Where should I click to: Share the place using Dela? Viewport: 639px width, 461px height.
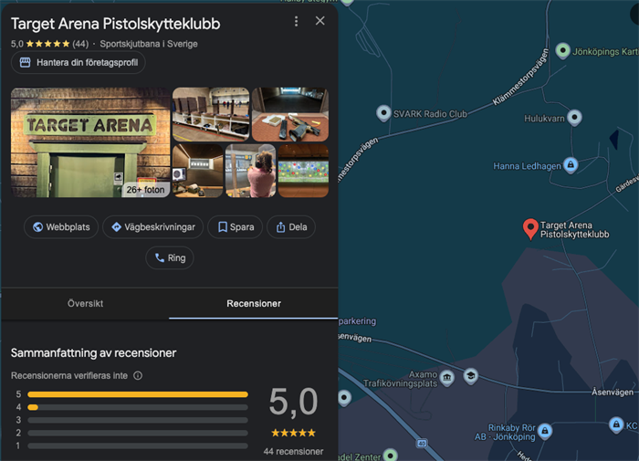pyautogui.click(x=290, y=227)
